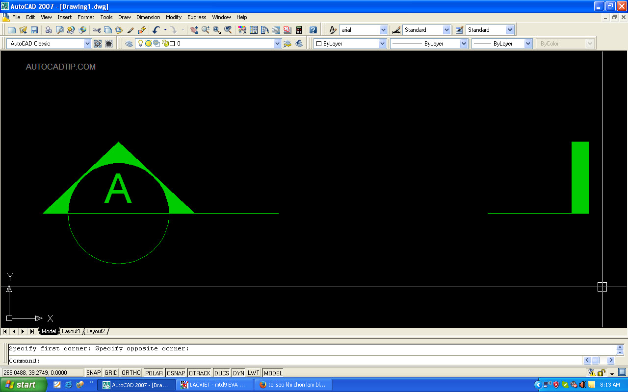
Task: Open the Help question mark icon
Action: coord(313,30)
